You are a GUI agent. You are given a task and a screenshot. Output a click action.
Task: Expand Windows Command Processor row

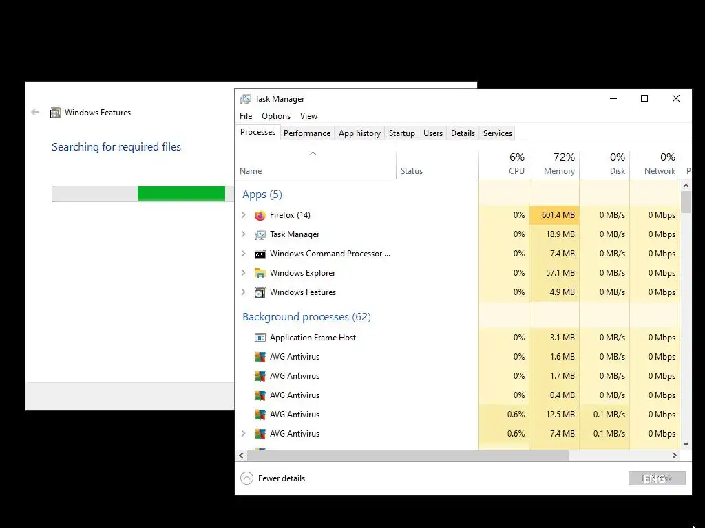pyautogui.click(x=244, y=254)
